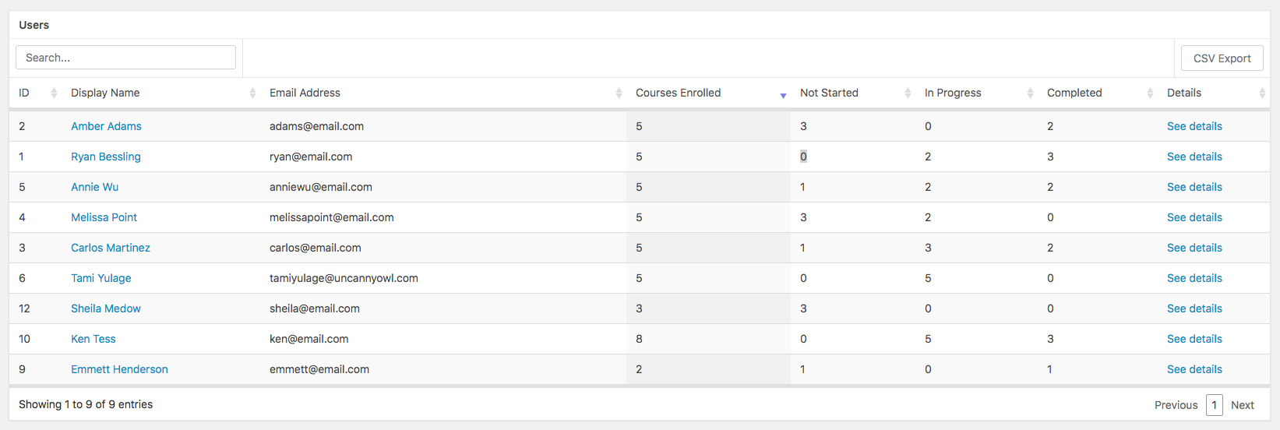Select page 1 in pagination
This screenshot has height=430, width=1280.
(1214, 405)
